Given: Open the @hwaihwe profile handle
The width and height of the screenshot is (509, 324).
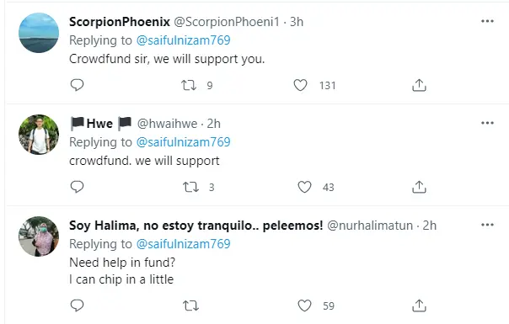Looking at the screenshot, I should click(x=167, y=124).
